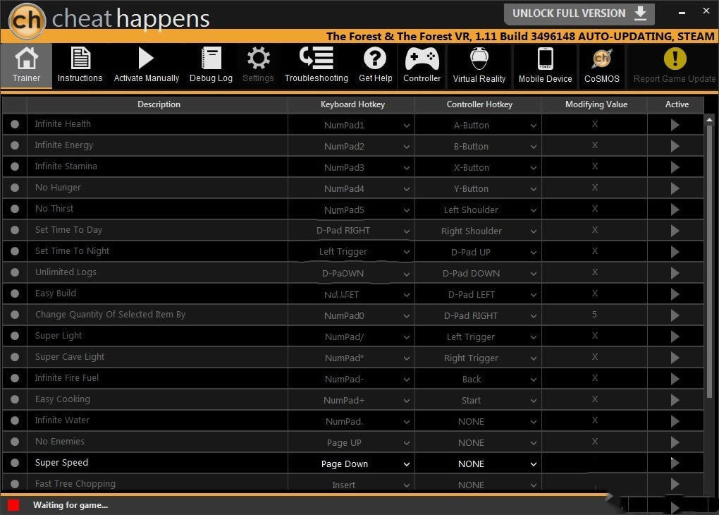
Task: Click the Get Help icon
Action: pos(375,65)
